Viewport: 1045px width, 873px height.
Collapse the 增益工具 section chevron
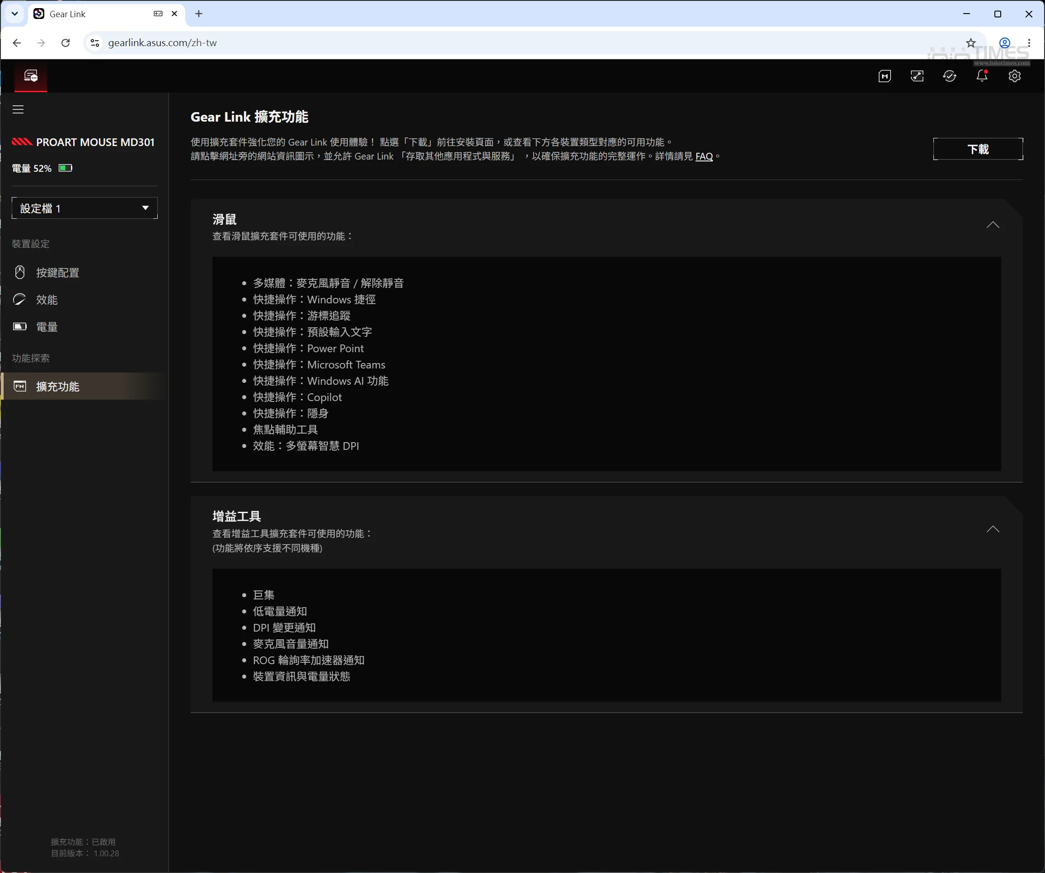(x=993, y=529)
